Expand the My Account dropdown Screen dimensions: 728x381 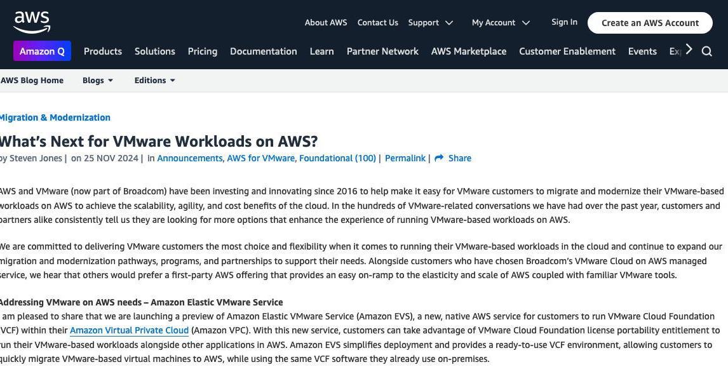[x=525, y=22]
